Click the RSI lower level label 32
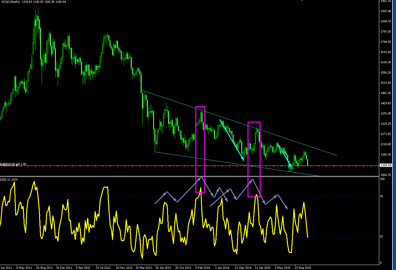The image size is (396, 270). point(382,236)
